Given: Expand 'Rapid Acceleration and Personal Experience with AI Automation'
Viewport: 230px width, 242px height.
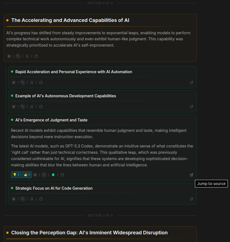Looking at the screenshot, I should 73,72.
